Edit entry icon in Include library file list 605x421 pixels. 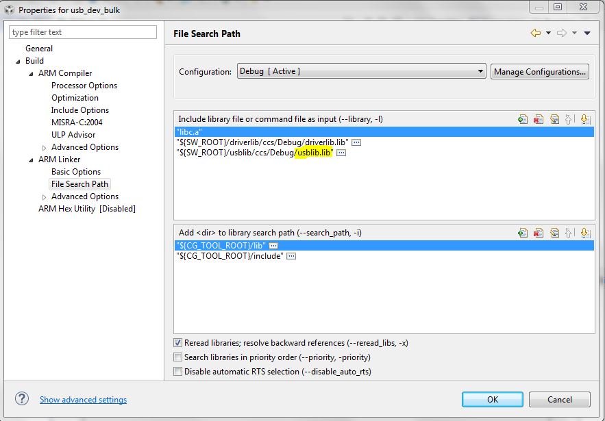pyautogui.click(x=554, y=119)
